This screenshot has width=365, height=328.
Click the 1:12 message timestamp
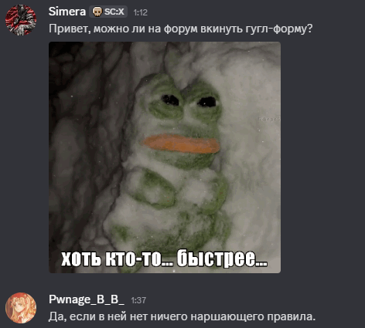point(141,12)
